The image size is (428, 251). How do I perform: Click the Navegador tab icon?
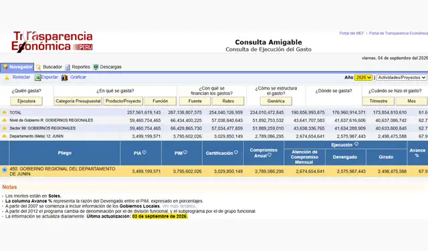(x=5, y=67)
